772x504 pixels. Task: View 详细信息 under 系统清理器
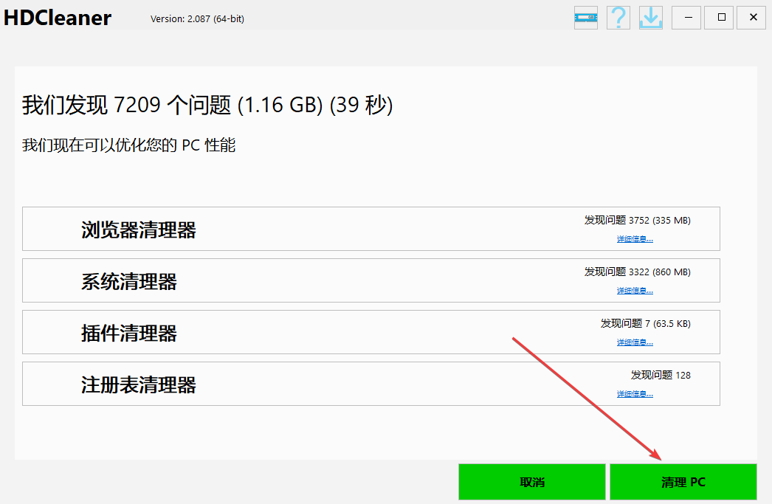(x=635, y=290)
